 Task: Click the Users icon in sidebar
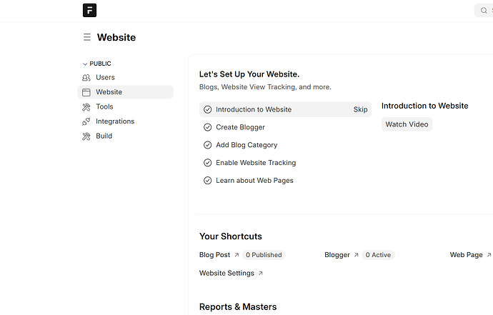tap(86, 77)
